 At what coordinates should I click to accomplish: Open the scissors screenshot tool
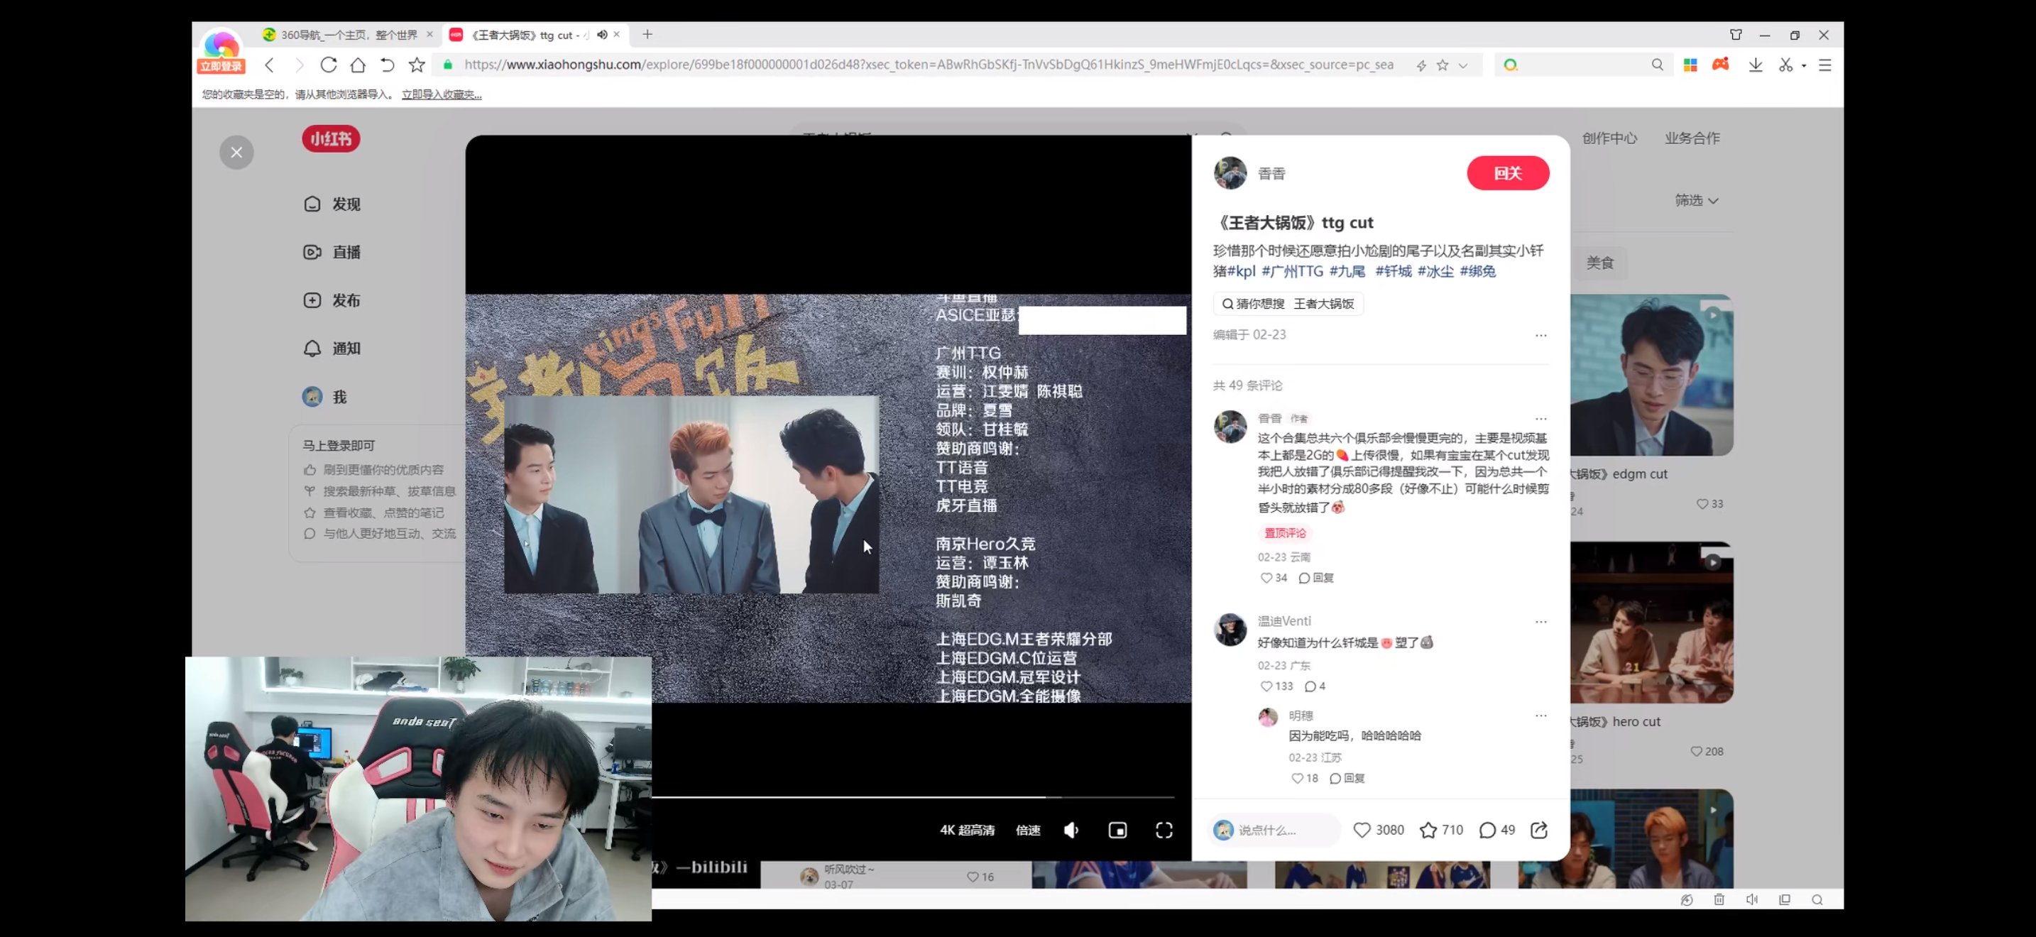[1785, 65]
